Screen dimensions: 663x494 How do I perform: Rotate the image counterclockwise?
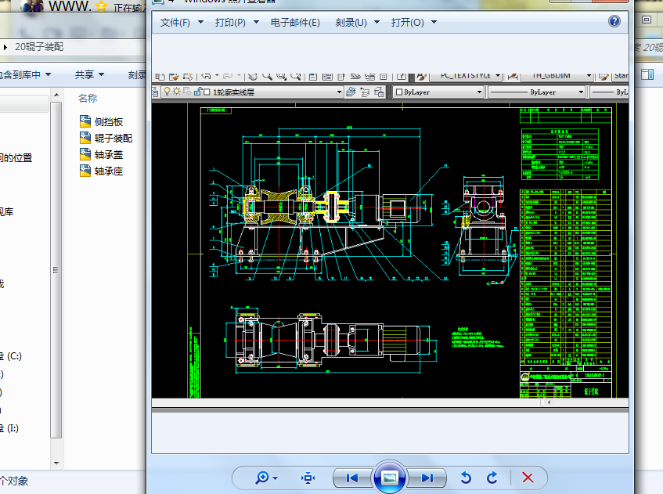click(466, 478)
